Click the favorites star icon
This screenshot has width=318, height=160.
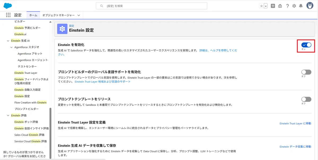click(x=262, y=6)
